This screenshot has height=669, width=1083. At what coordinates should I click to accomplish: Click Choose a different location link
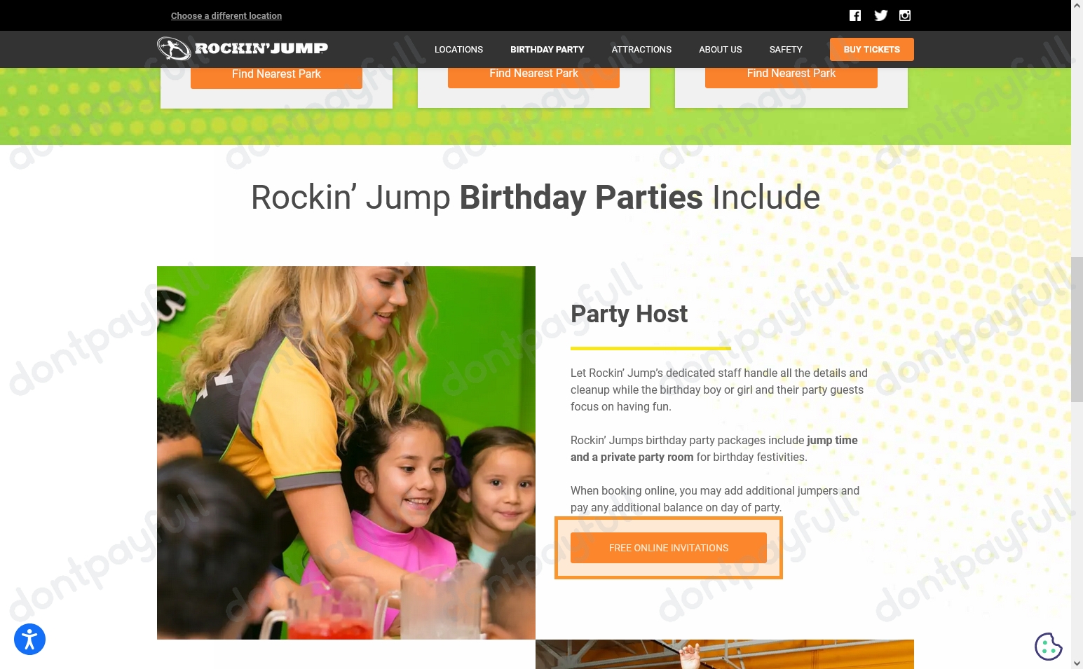[226, 15]
